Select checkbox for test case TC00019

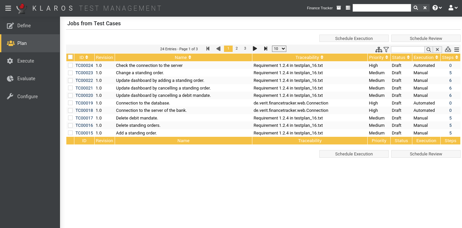[x=70, y=103]
